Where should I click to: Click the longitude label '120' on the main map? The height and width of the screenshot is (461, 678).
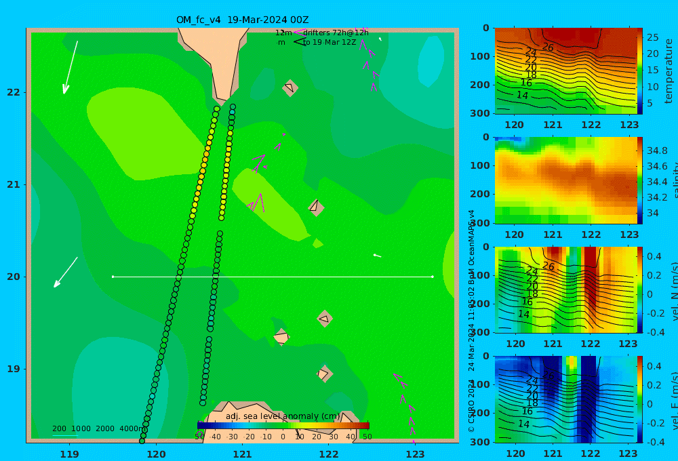click(156, 454)
